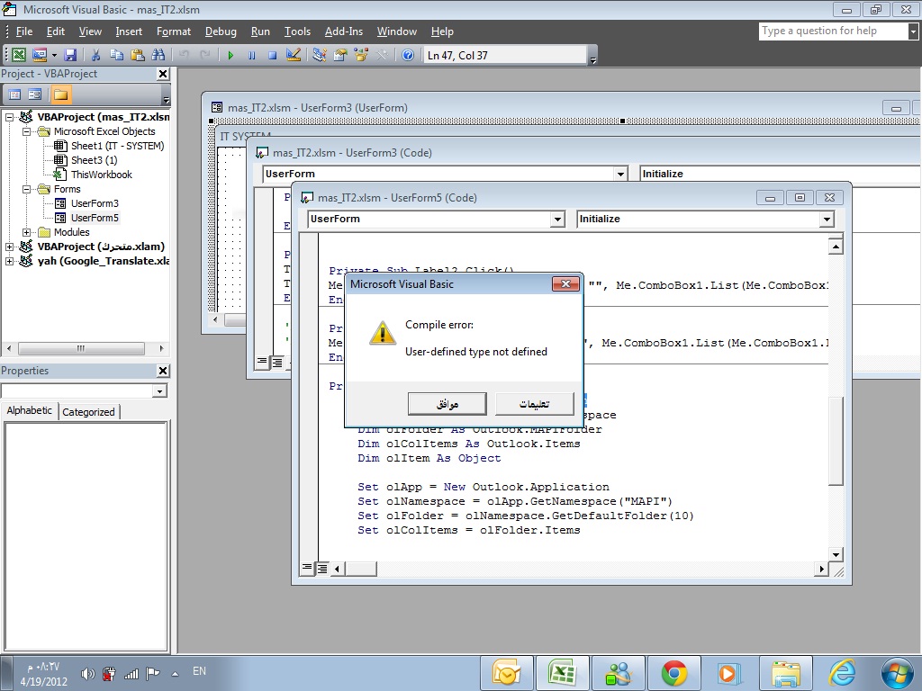The width and height of the screenshot is (922, 691).
Task: Save the mas_IT2.xlsm project
Action: click(x=70, y=55)
